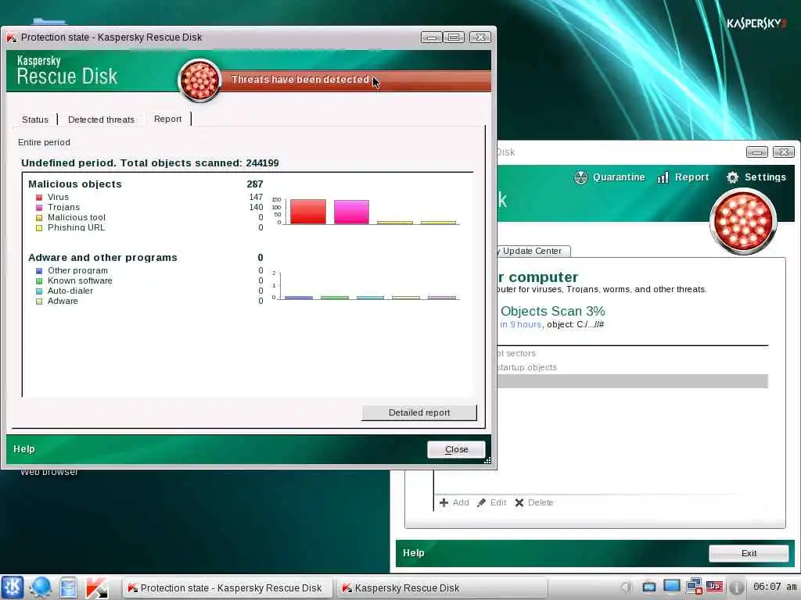Switch to 'Kaspersky Rescue Disk' taskbar window entry
The height and width of the screenshot is (600, 801).
coord(440,588)
